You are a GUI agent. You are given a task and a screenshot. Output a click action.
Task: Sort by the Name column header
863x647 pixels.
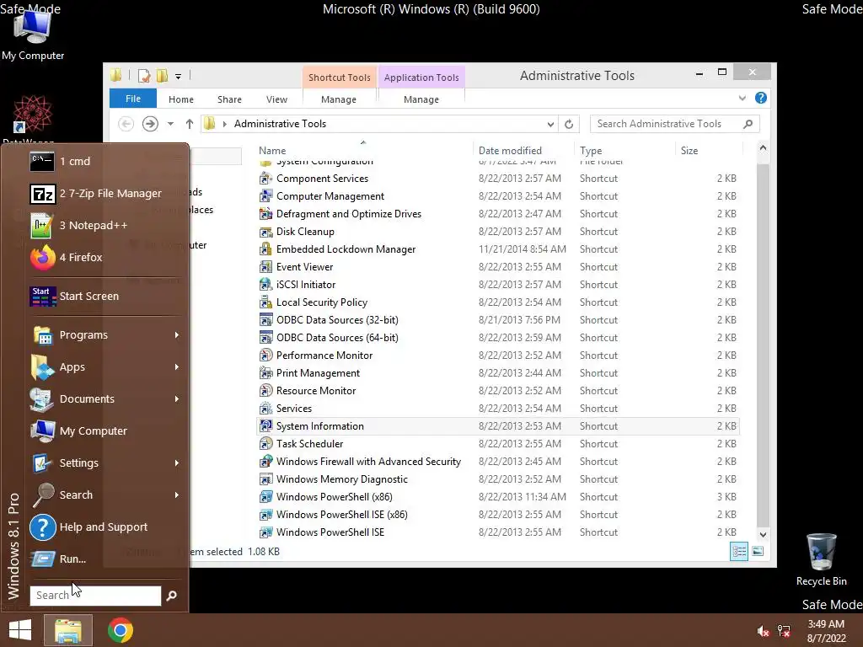click(363, 150)
